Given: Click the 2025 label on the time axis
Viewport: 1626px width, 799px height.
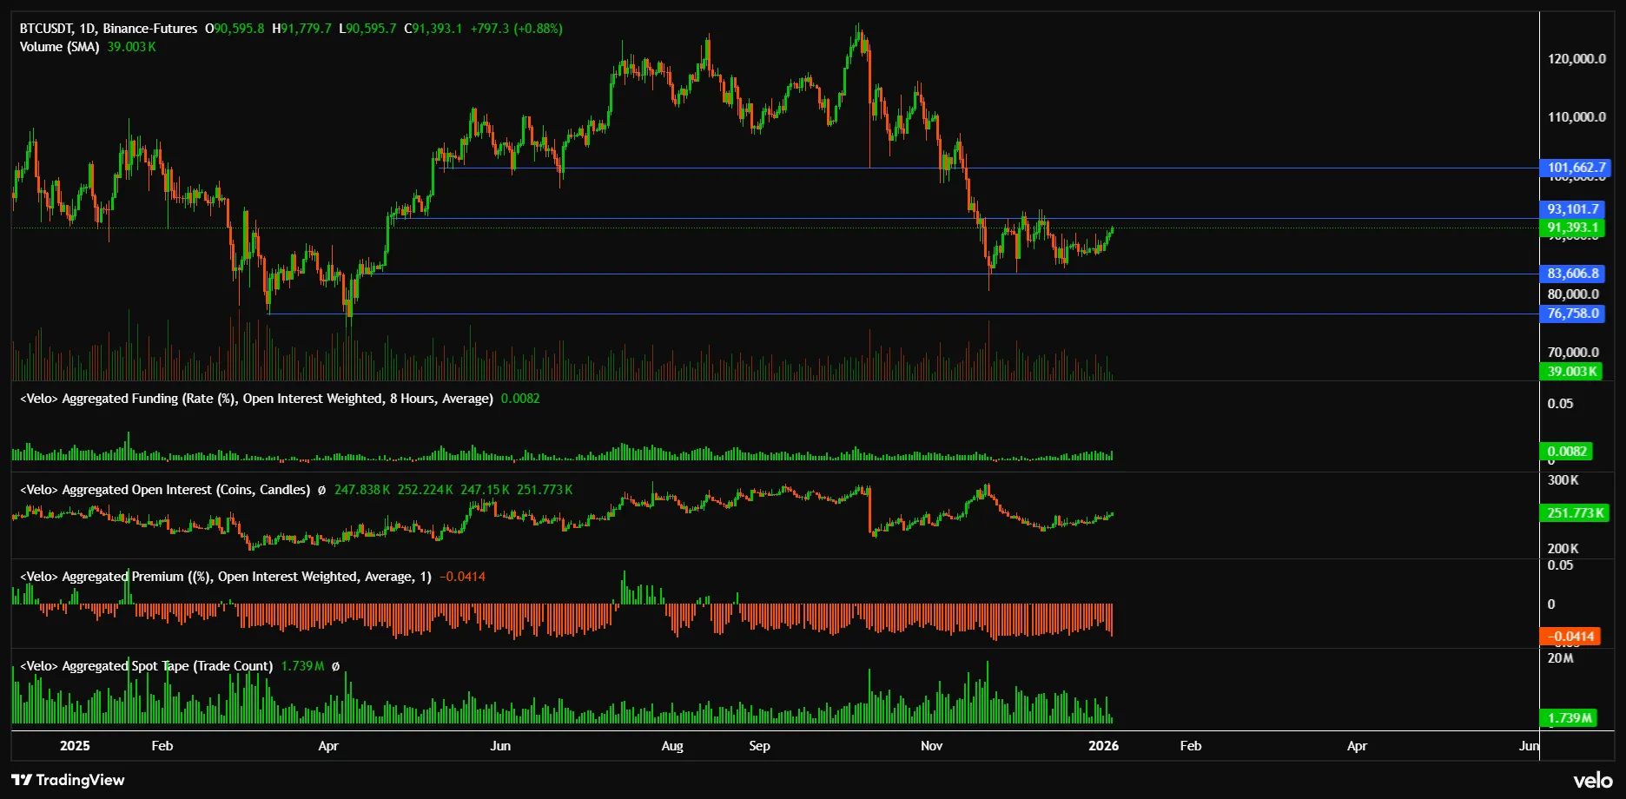Looking at the screenshot, I should click(x=75, y=746).
